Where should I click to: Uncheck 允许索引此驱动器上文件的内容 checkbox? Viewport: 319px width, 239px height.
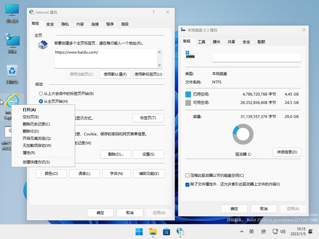tap(187, 185)
